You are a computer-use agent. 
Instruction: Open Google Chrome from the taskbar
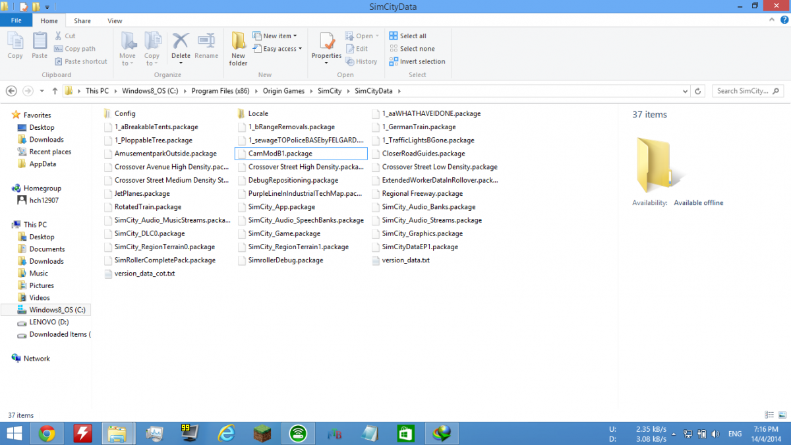(x=46, y=433)
